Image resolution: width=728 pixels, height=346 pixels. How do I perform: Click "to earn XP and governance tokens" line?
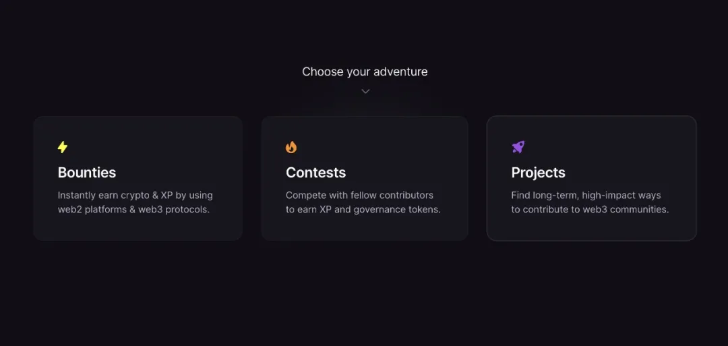pos(363,209)
